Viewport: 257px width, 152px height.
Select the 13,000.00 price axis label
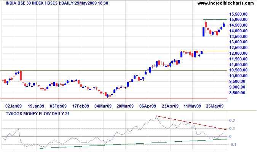(x=238, y=42)
